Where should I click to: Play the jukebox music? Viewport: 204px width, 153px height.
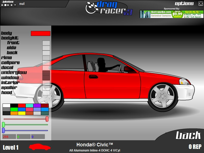[x=8, y=5]
